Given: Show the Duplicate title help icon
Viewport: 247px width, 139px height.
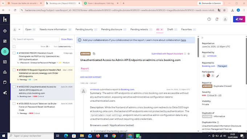Looking at the screenshot, I should coord(218,122).
